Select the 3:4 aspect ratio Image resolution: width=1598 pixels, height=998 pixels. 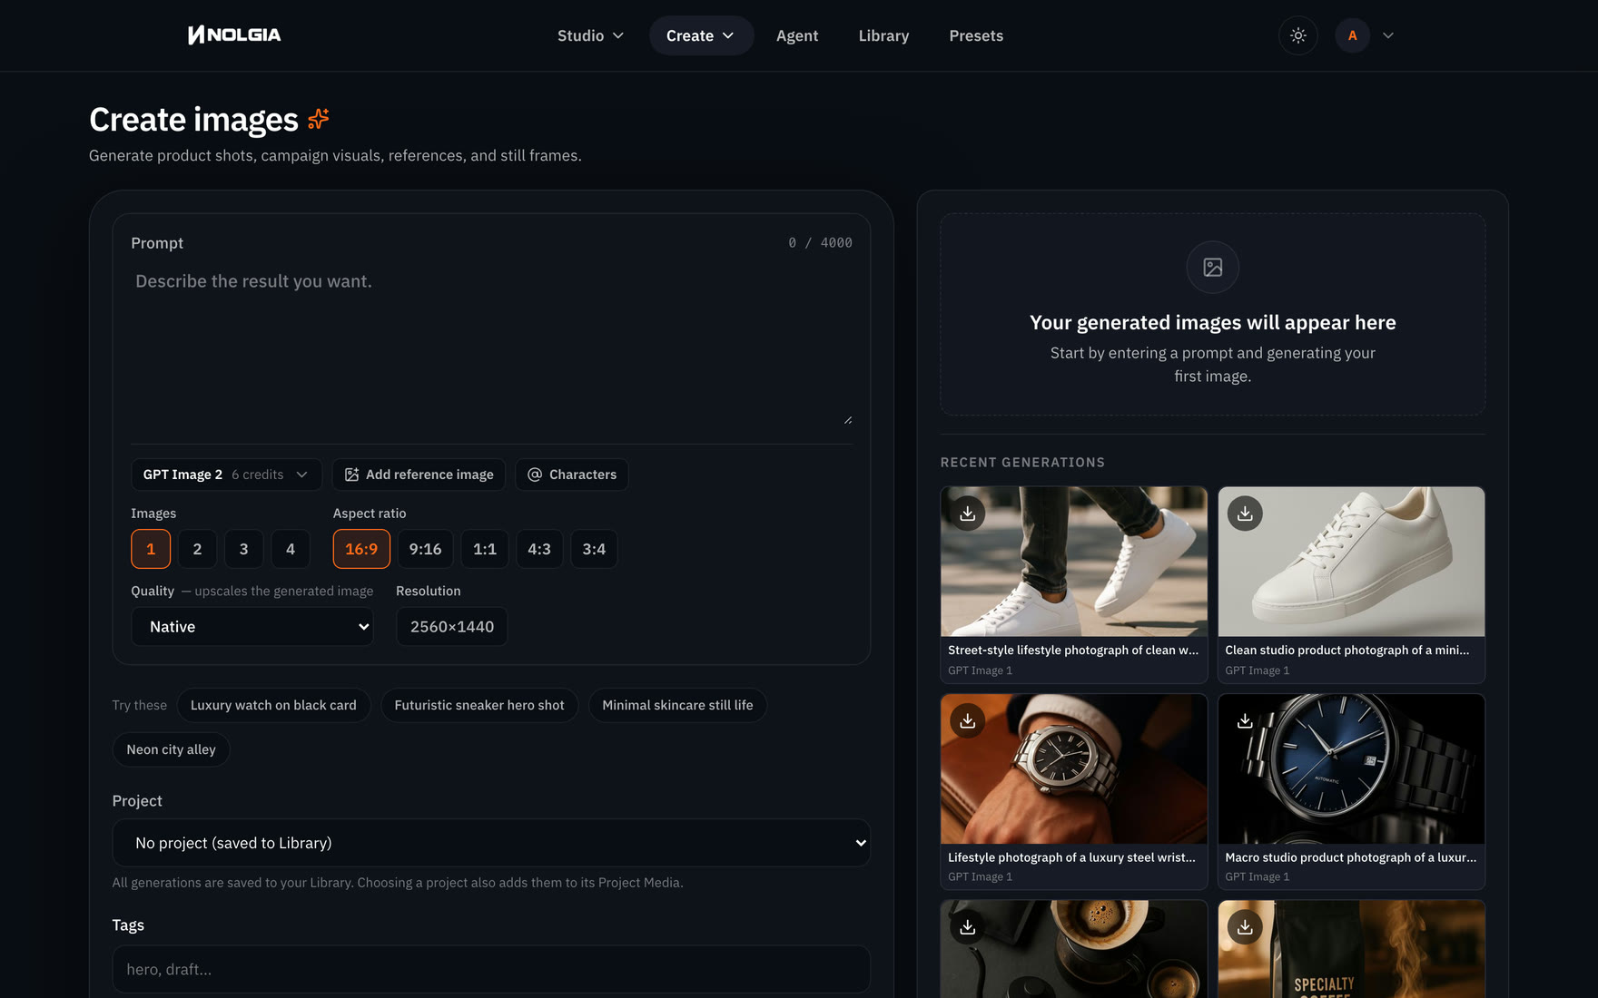594,549
